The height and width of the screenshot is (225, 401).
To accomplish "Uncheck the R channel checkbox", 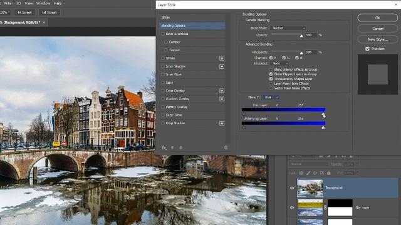I will (271, 58).
